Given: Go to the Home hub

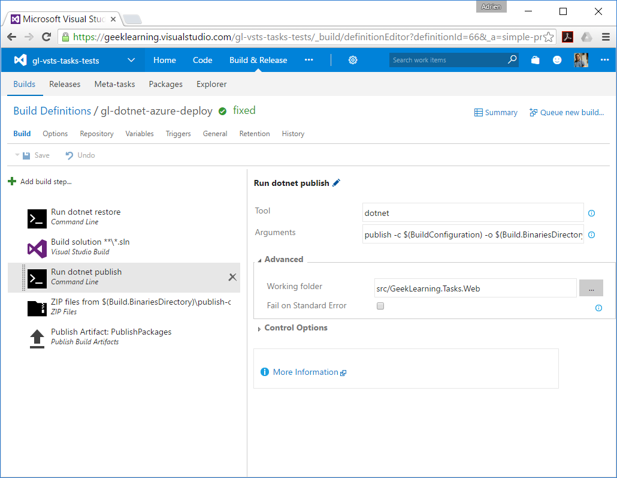Looking at the screenshot, I should click(165, 60).
